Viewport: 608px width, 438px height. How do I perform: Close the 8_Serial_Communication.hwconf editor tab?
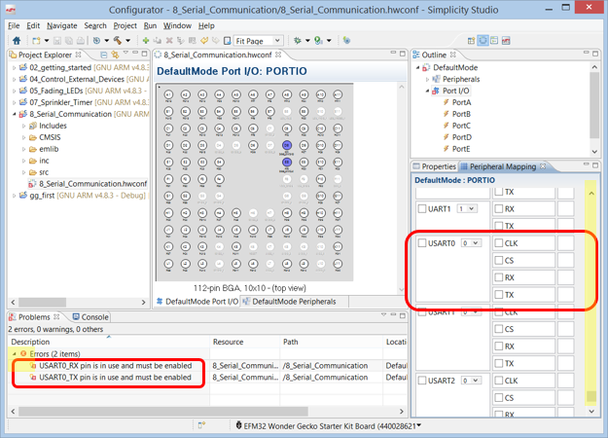click(x=278, y=55)
